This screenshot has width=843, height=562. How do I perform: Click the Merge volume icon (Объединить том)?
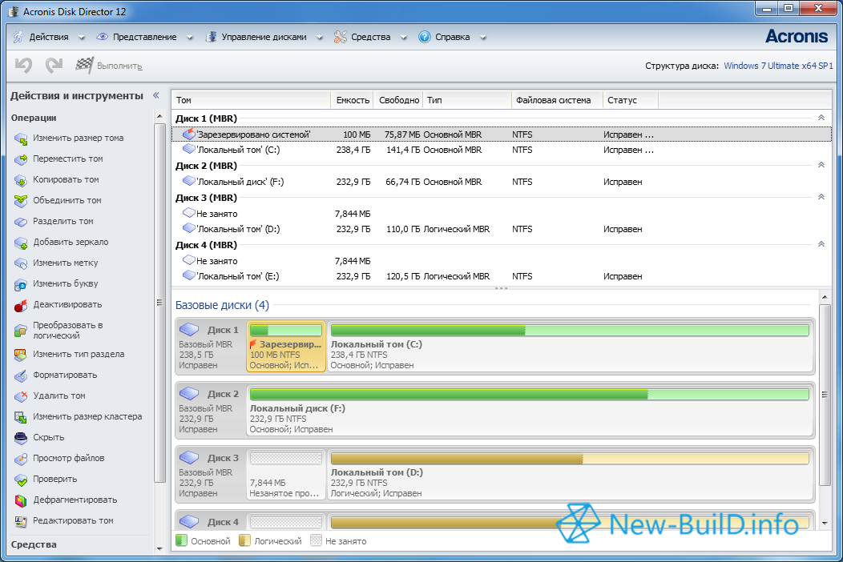click(x=21, y=201)
